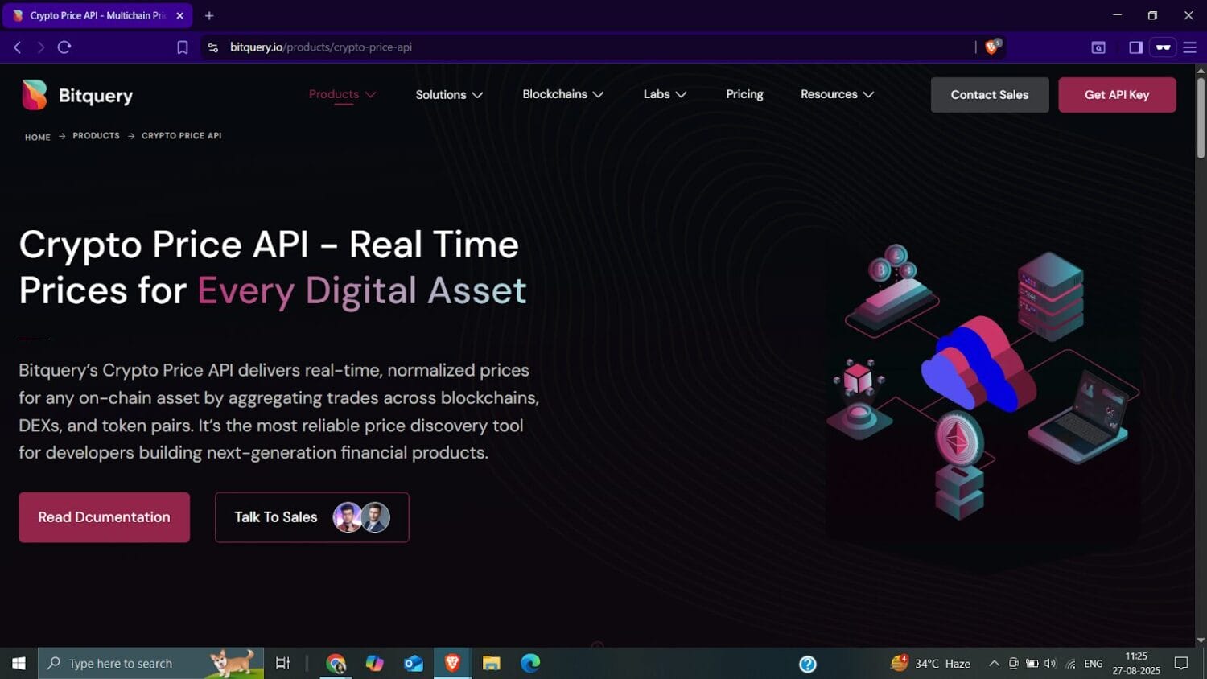The width and height of the screenshot is (1207, 679).
Task: Open the Brave hamburger menu
Action: (1189, 47)
